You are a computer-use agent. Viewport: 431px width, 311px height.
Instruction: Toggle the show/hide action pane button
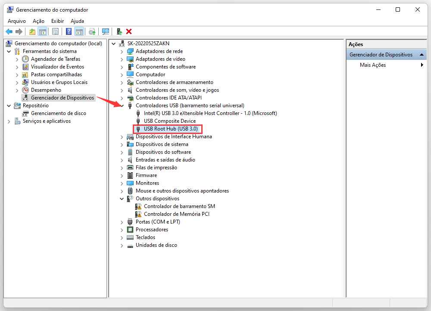(x=79, y=31)
